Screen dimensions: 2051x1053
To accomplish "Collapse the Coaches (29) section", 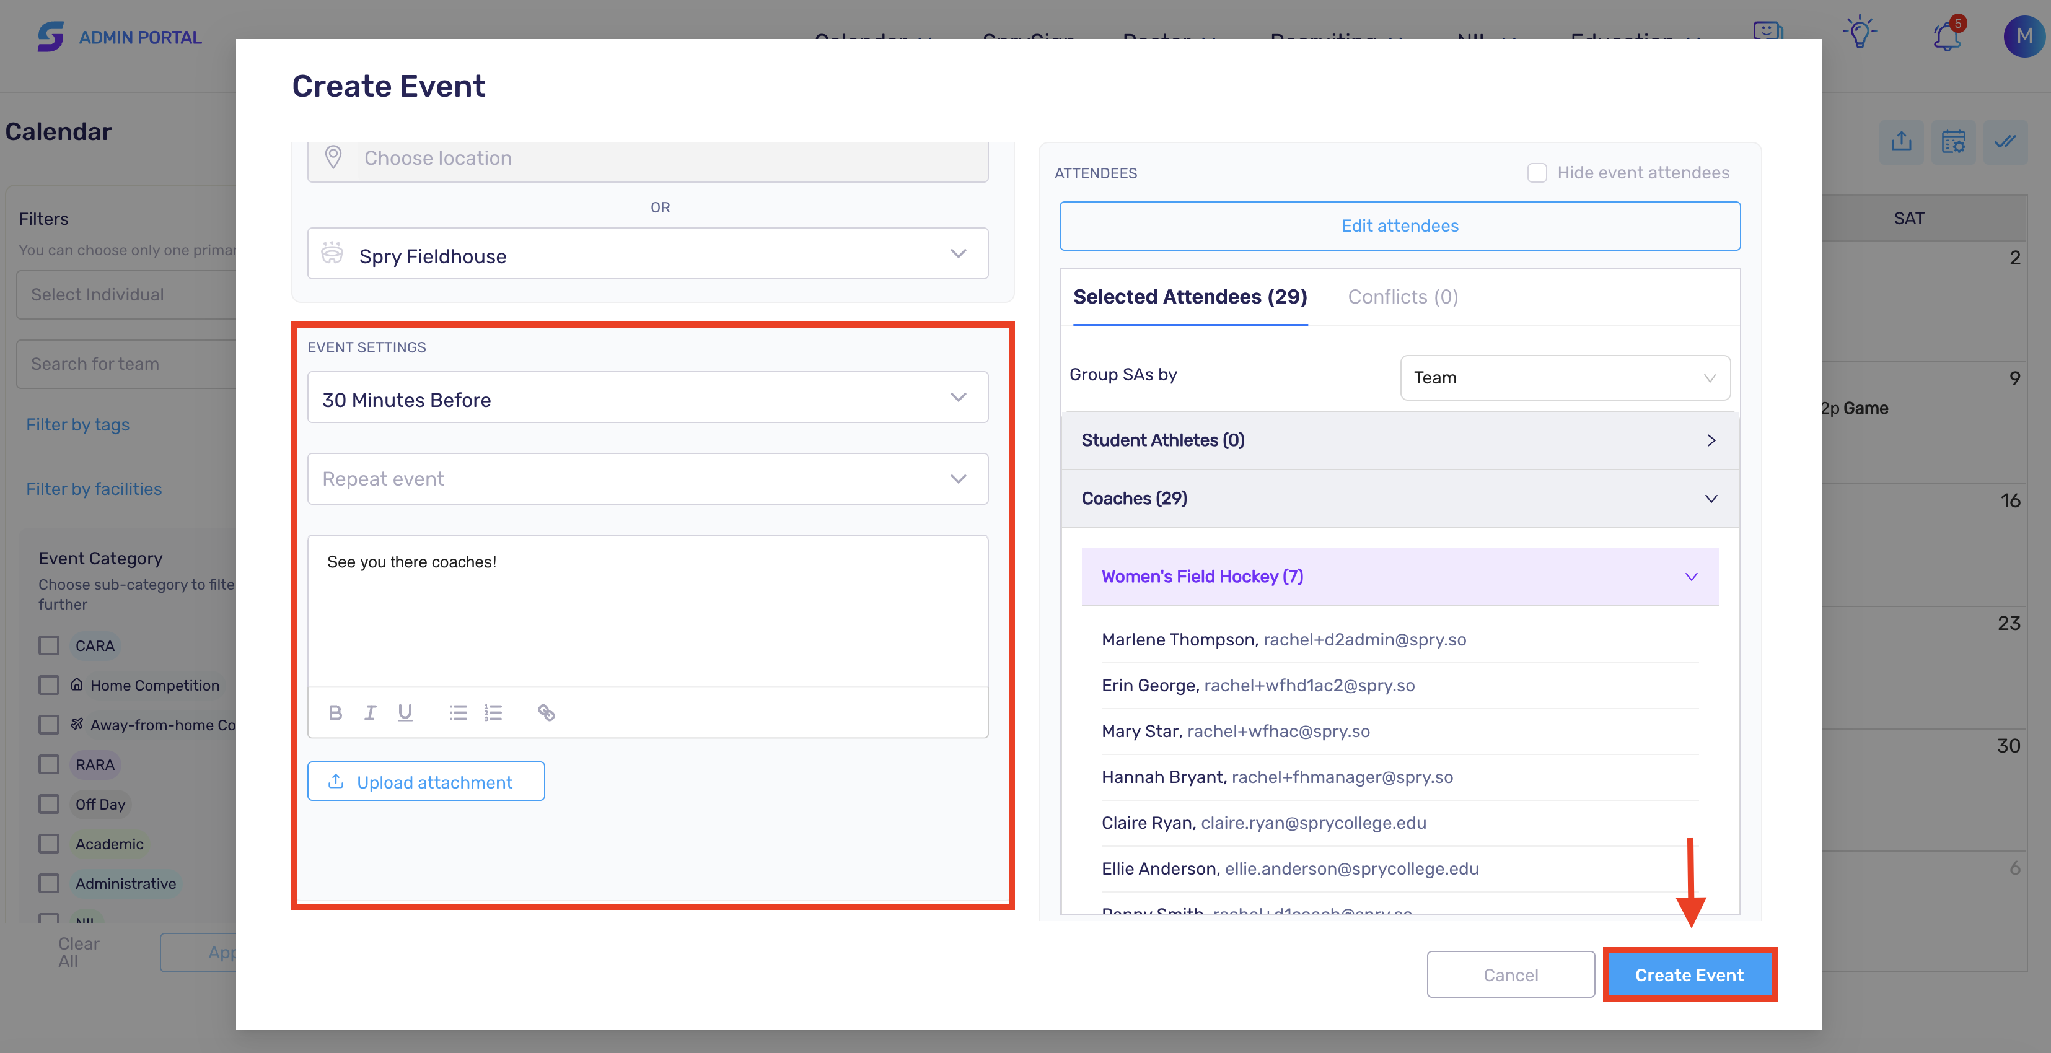I will (1400, 499).
